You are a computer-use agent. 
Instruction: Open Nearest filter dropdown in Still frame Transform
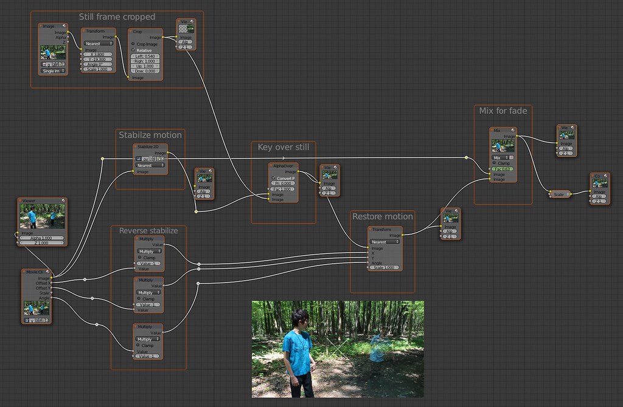click(x=99, y=43)
